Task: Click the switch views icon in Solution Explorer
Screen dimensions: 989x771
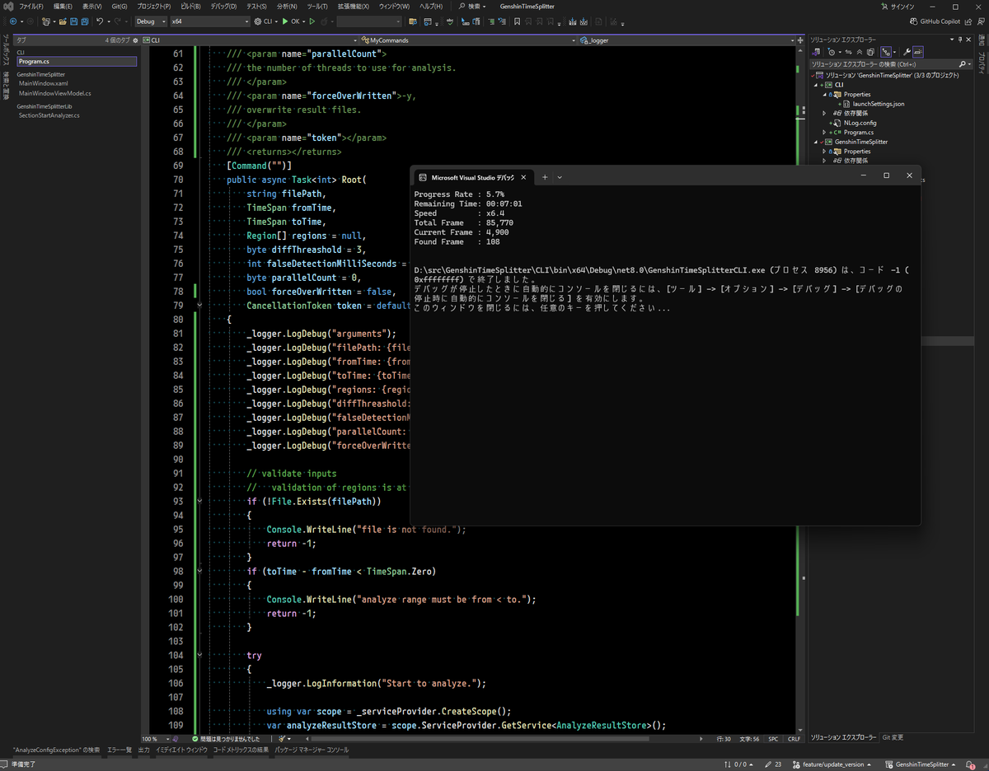Action: coord(815,52)
